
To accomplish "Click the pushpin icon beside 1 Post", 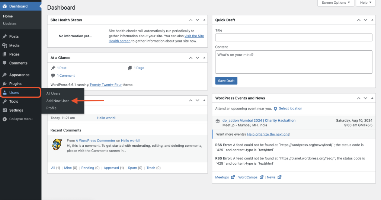I will point(53,68).
